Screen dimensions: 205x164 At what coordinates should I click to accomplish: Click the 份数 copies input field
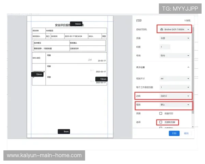[x=164, y=47]
